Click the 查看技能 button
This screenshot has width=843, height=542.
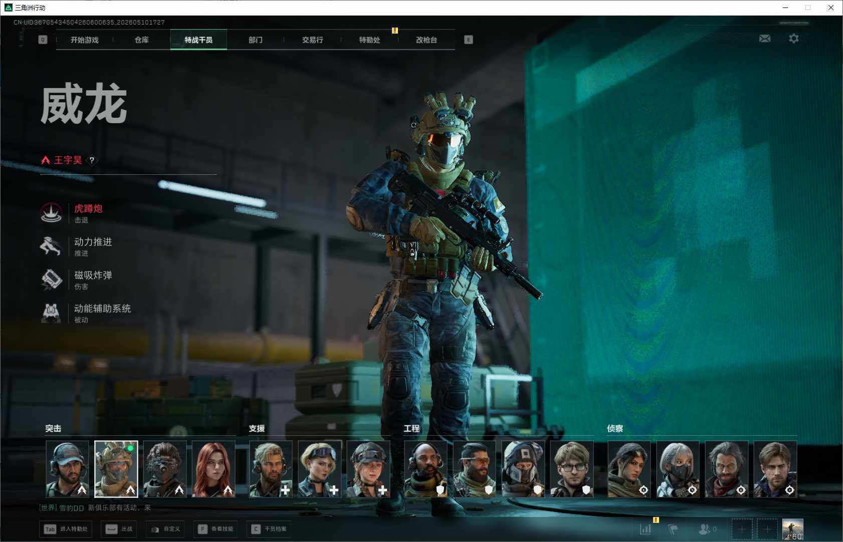pos(216,529)
